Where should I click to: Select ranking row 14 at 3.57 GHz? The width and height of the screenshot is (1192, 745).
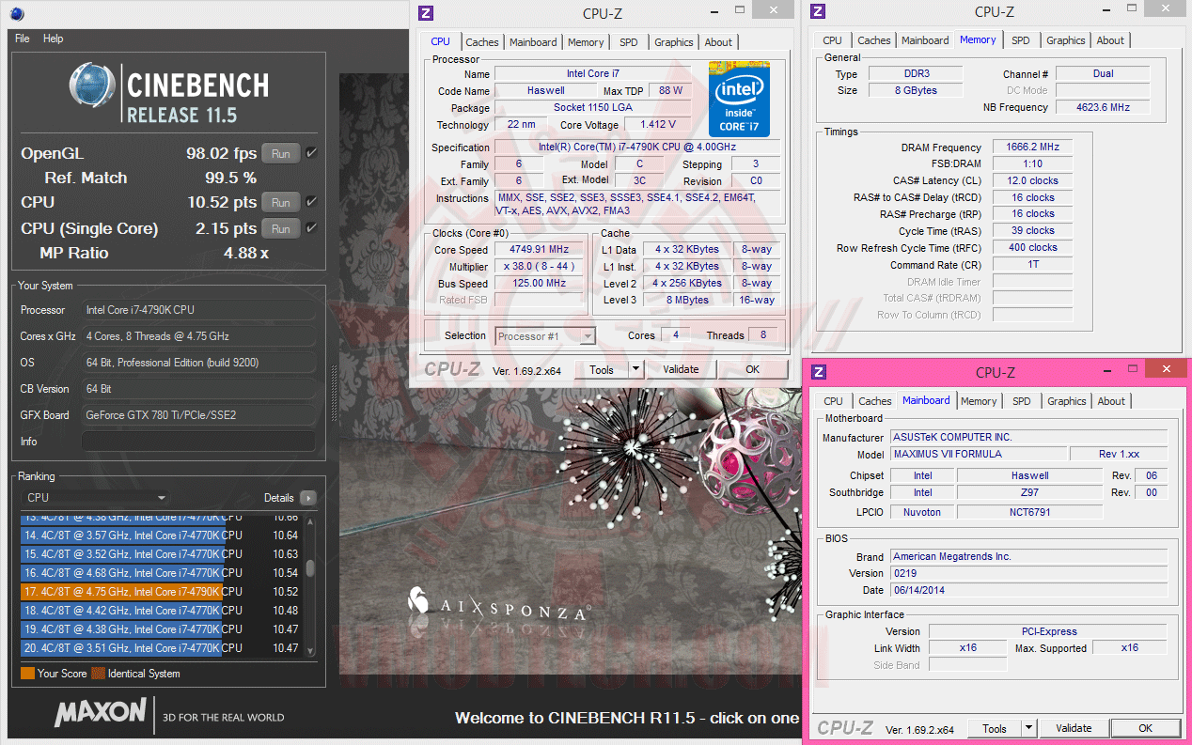coord(161,535)
